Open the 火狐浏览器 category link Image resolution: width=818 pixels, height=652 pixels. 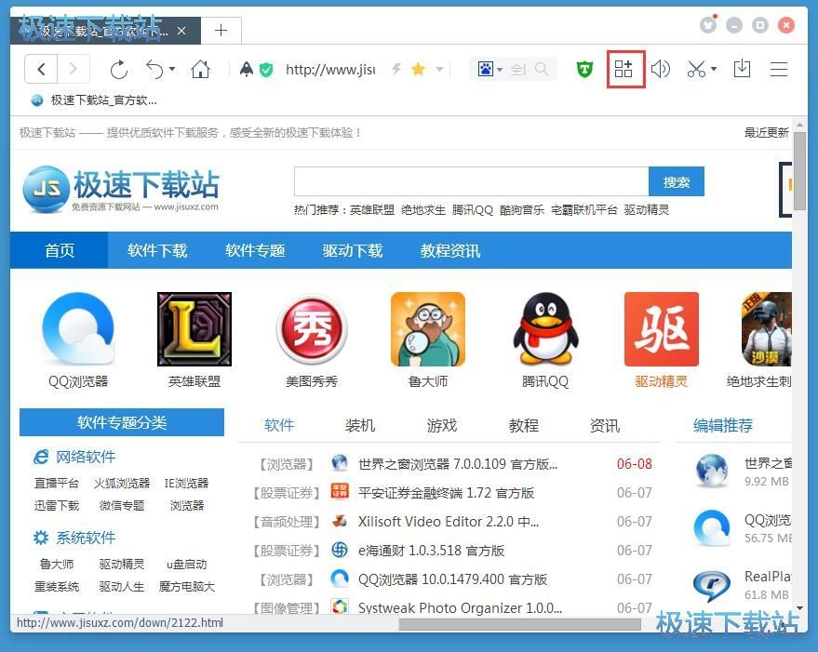122,483
